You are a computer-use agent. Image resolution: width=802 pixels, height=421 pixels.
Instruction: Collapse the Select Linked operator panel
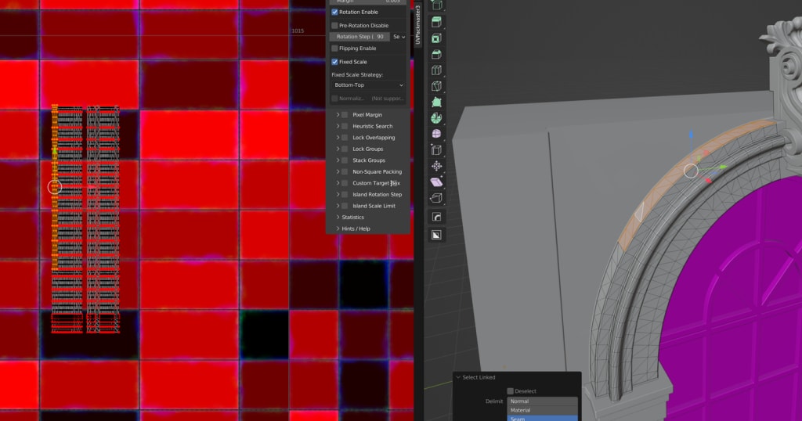(x=458, y=377)
